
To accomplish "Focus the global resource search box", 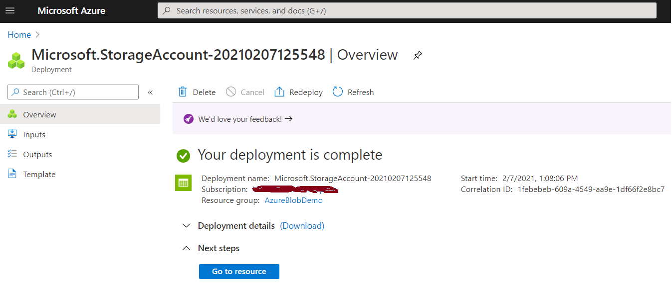I will point(407,10).
